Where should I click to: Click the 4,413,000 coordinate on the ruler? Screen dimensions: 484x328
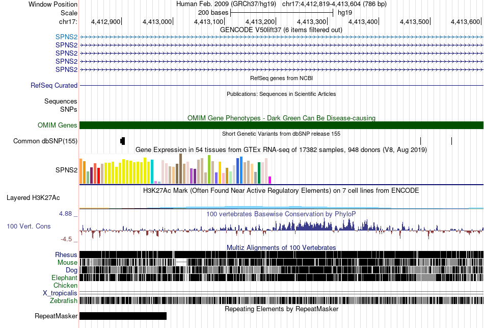click(157, 21)
